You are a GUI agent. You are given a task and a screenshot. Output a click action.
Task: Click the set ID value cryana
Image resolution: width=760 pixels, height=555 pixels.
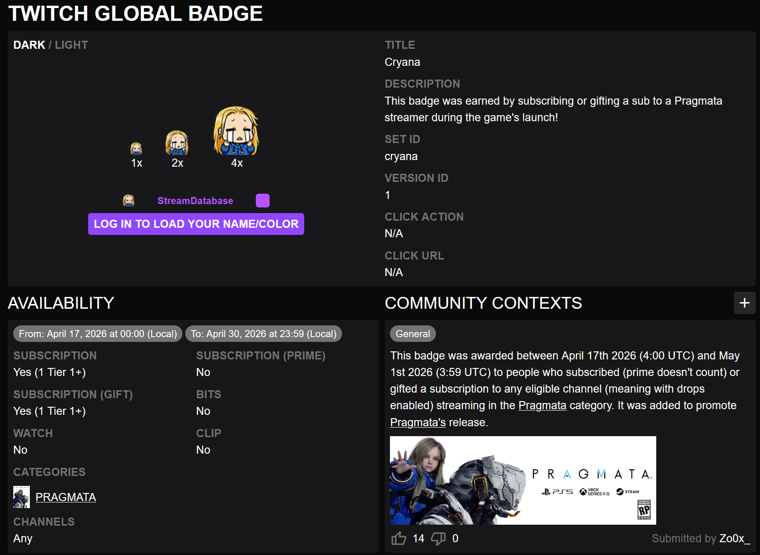coord(401,156)
